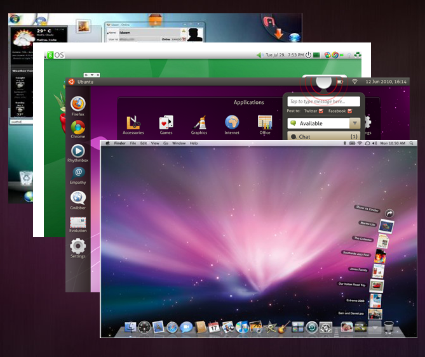Click Ubuntu Wi-Fi indicator in top panel
This screenshot has width=425, height=357.
click(x=354, y=82)
